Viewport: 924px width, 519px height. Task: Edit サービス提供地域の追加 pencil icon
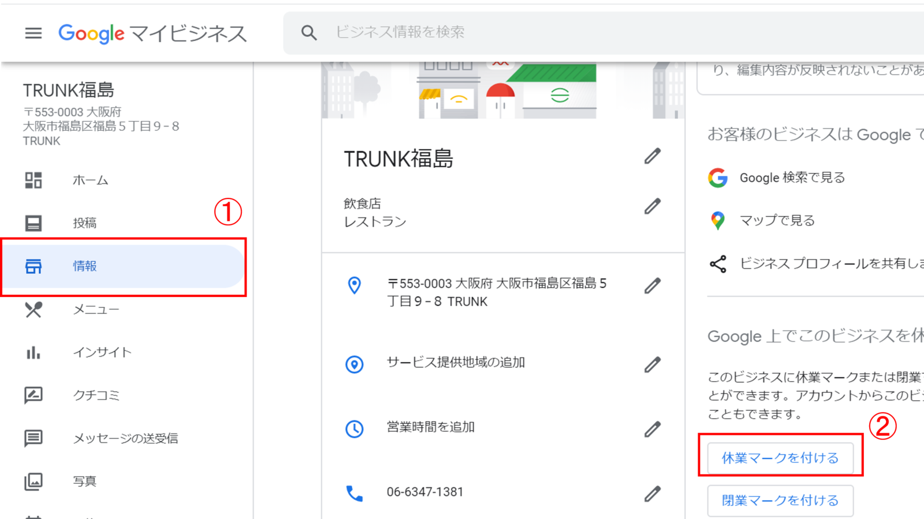click(653, 365)
